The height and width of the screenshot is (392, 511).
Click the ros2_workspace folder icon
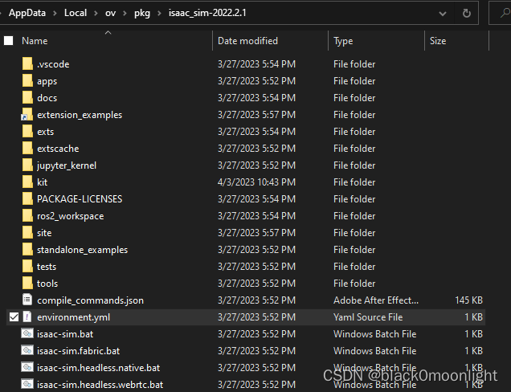(x=27, y=216)
